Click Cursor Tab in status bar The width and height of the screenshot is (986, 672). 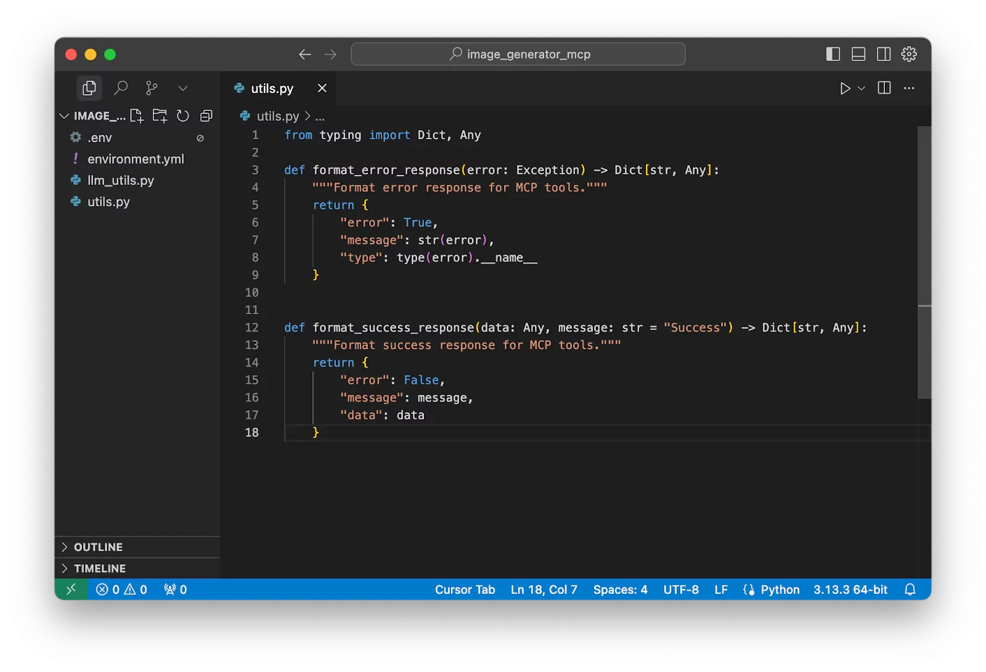[465, 589]
